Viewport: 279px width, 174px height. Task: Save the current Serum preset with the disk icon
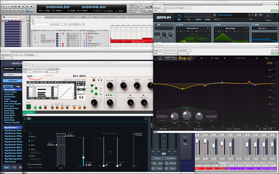click(215, 15)
